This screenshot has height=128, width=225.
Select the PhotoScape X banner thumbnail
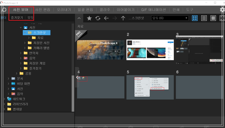101,50
